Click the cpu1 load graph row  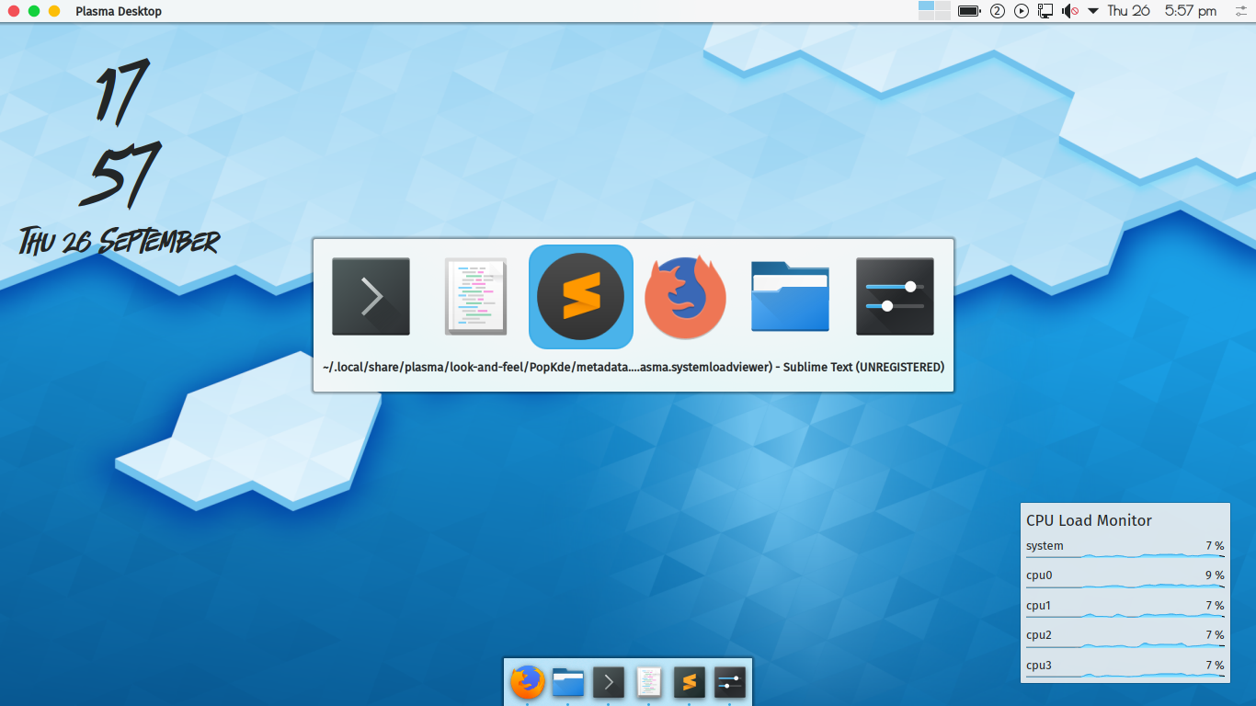coord(1125,608)
